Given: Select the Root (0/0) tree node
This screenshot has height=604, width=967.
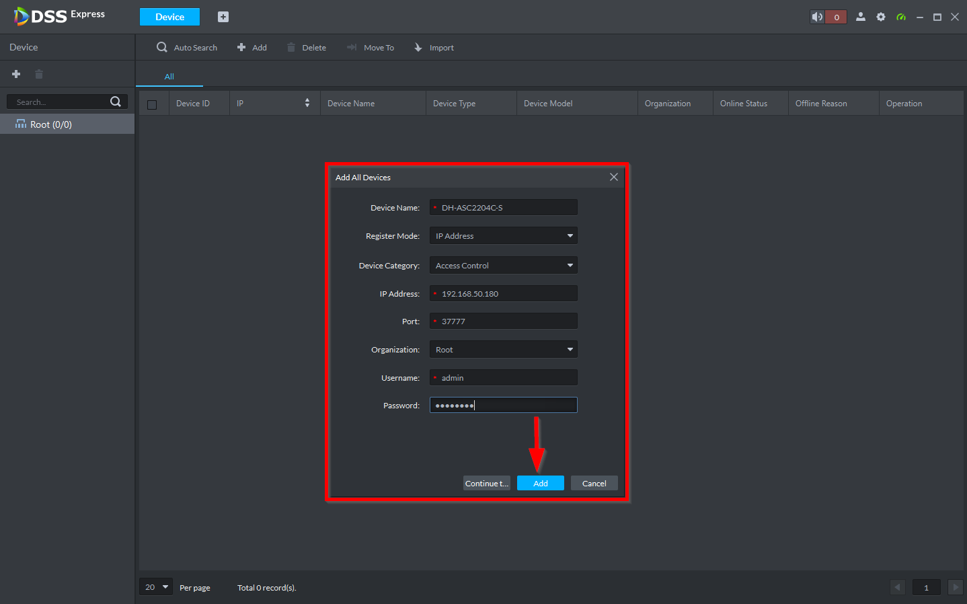Looking at the screenshot, I should click(51, 124).
